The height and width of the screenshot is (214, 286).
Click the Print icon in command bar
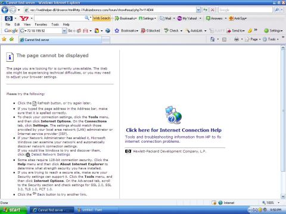(237, 39)
